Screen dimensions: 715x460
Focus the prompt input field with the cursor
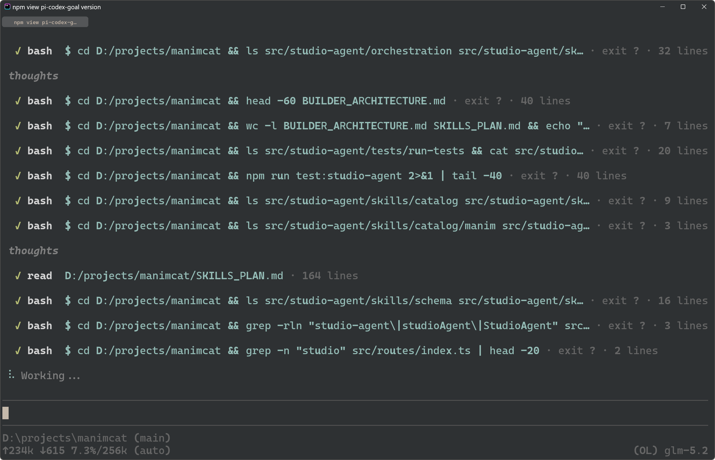coord(355,413)
